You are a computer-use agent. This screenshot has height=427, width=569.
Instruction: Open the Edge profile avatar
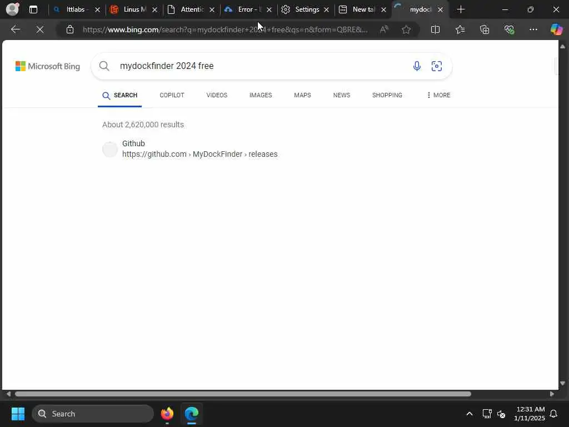13,9
